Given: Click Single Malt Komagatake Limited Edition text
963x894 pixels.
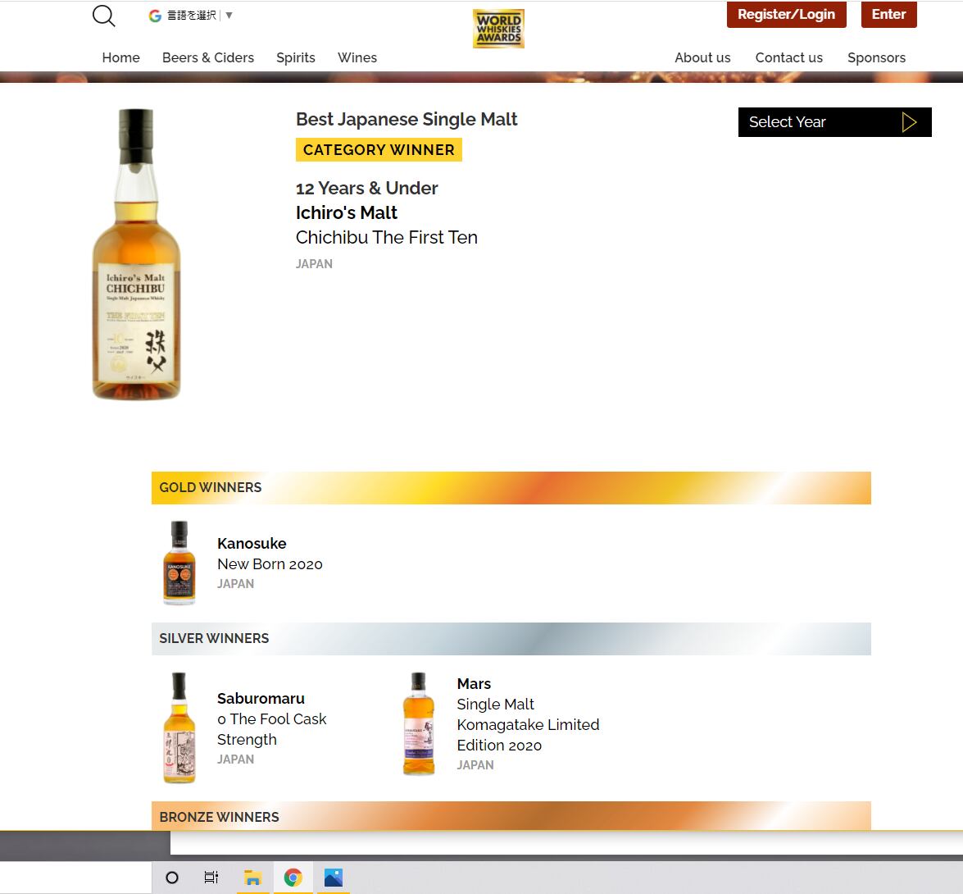Looking at the screenshot, I should [x=528, y=725].
